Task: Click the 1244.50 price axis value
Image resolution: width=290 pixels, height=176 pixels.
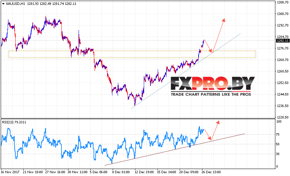Action: [x=283, y=94]
